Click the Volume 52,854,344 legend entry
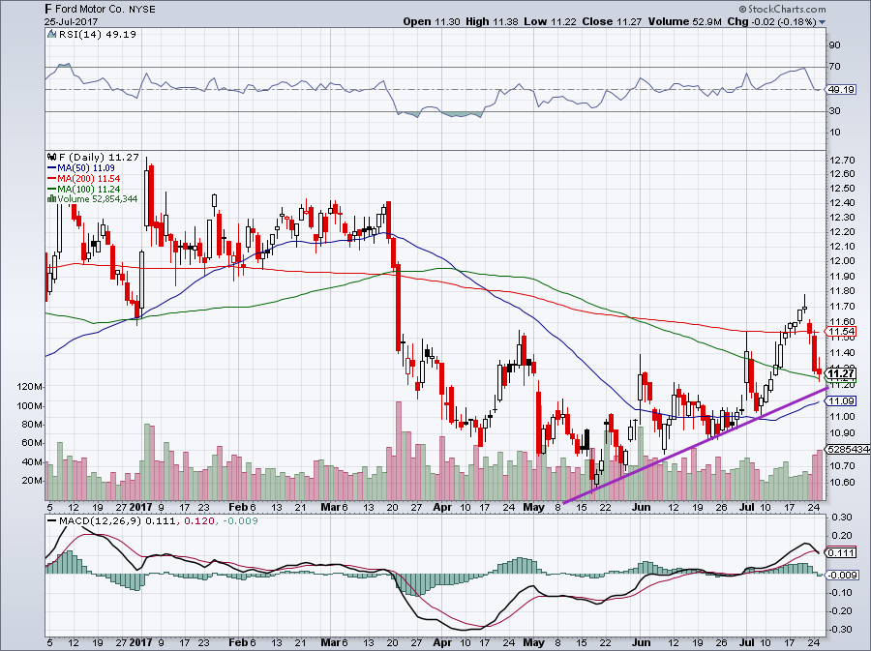This screenshot has height=651, width=871. [97, 198]
